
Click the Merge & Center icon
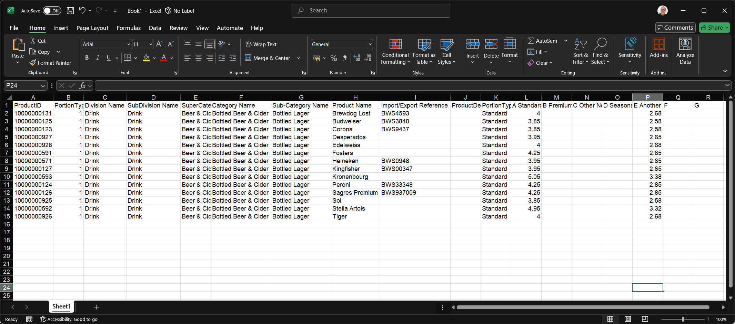pyautogui.click(x=248, y=58)
